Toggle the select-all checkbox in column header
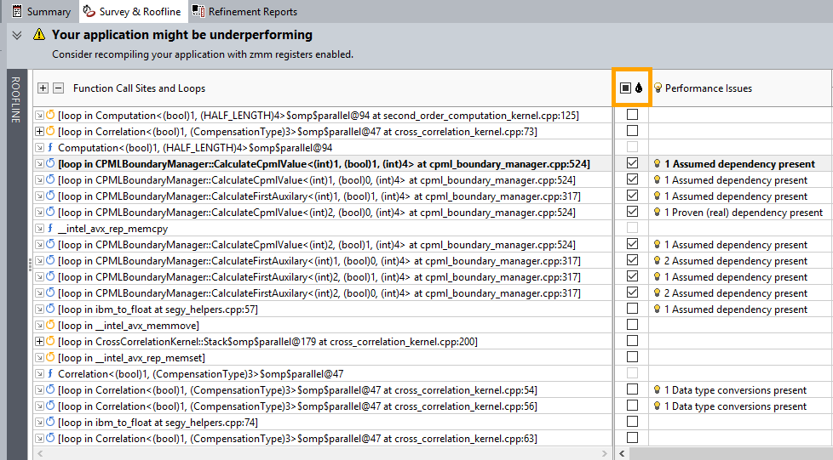833x460 pixels. coord(625,88)
